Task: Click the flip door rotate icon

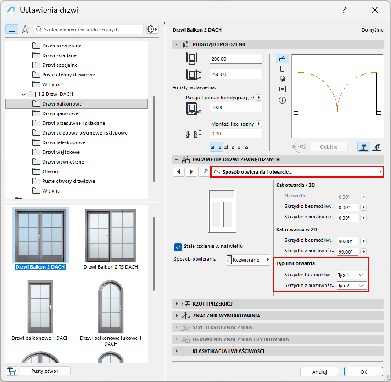Action: point(299,147)
